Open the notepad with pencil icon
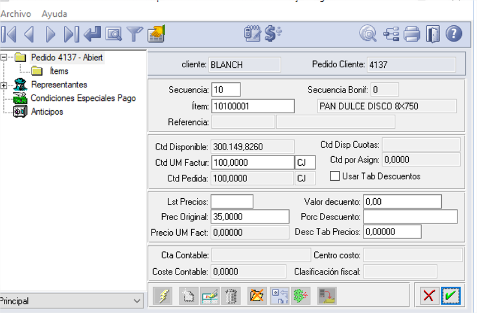 [x=253, y=33]
